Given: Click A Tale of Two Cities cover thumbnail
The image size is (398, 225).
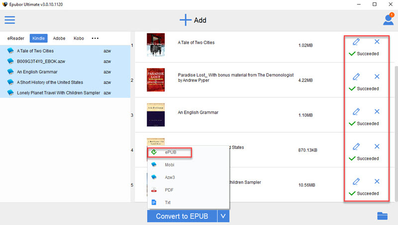Looking at the screenshot, I should point(156,45).
